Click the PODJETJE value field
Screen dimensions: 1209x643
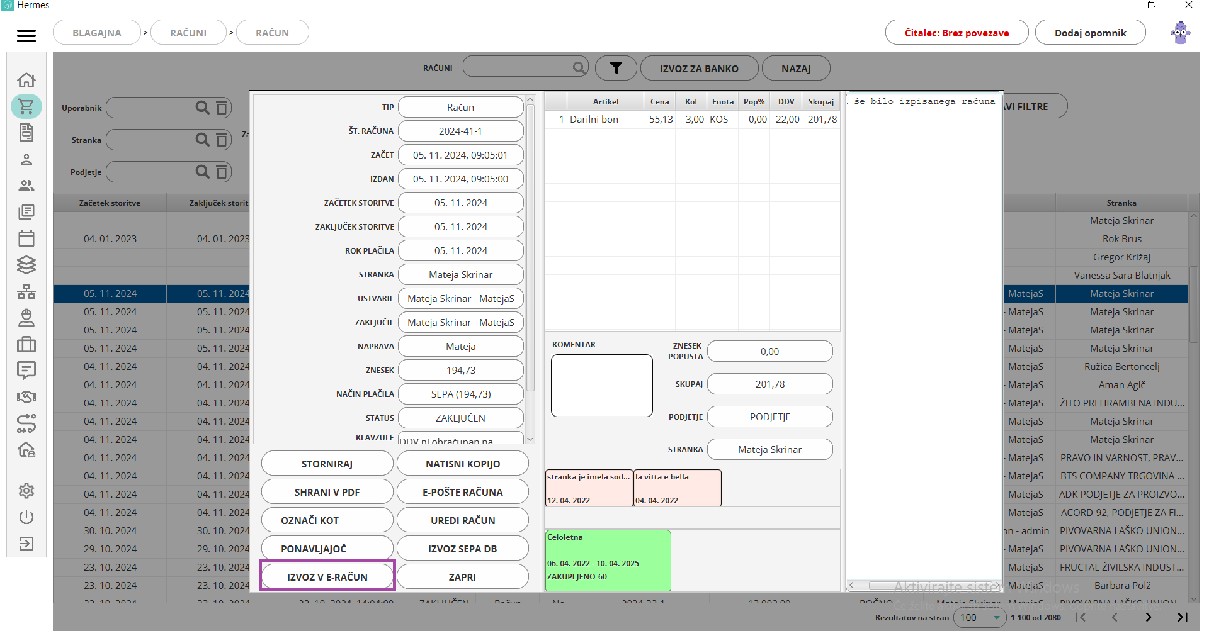pyautogui.click(x=769, y=417)
